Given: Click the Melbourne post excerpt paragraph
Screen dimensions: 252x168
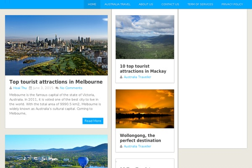Looking at the screenshot, I should pyautogui.click(x=55, y=104).
